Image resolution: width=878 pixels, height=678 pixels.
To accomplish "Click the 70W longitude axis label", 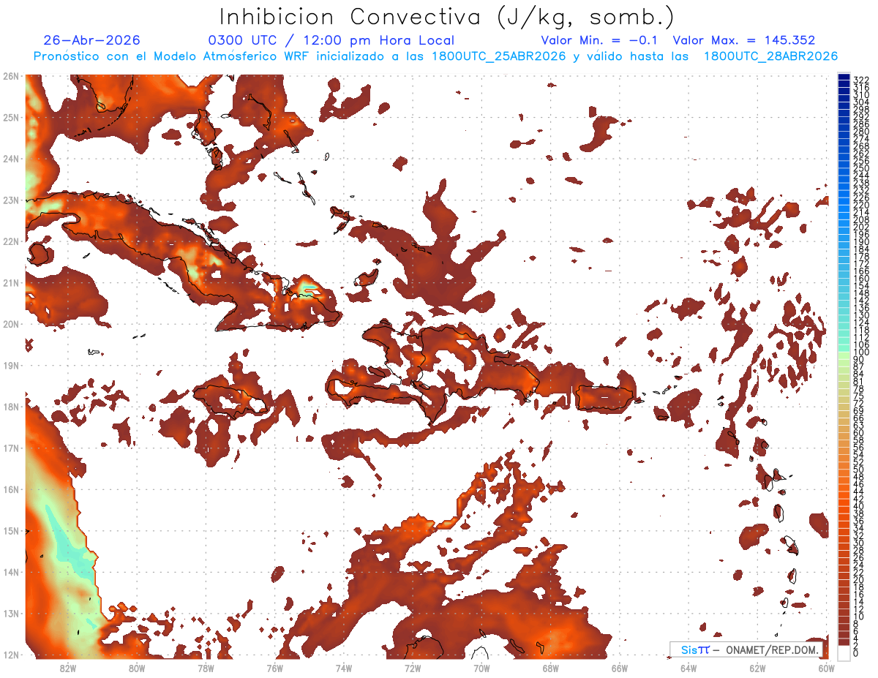I will pos(481,668).
